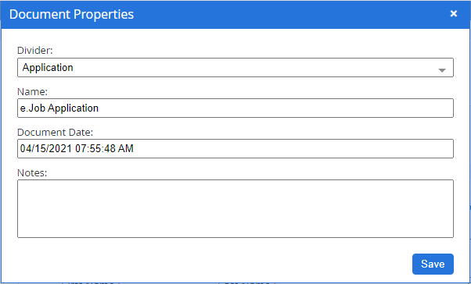Click the Notes: field label
This screenshot has width=471, height=284.
[32, 173]
